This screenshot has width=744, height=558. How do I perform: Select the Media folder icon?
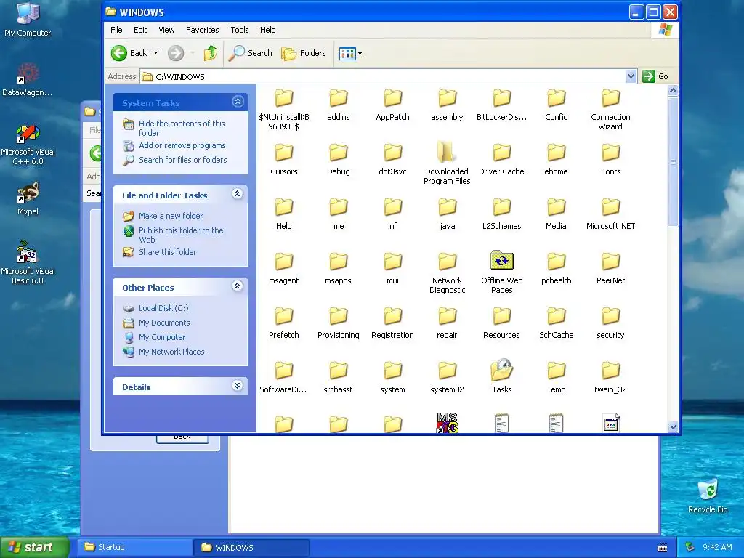tap(556, 207)
